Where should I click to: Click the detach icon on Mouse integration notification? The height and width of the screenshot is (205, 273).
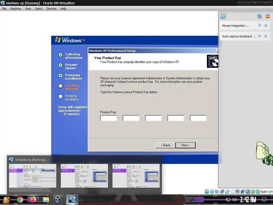point(260,25)
